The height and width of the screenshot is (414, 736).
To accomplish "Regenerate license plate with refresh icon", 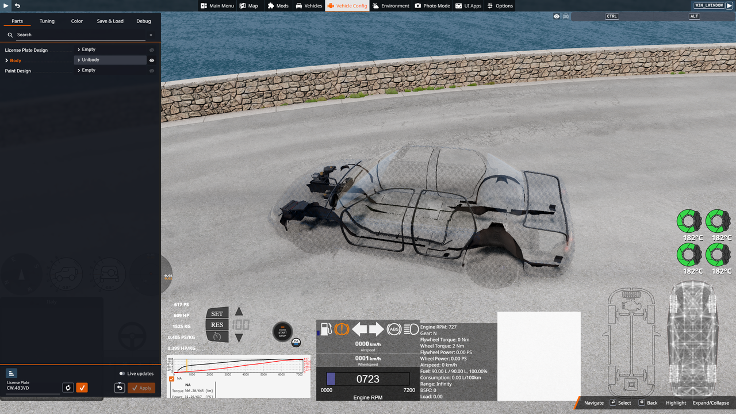I will point(68,388).
